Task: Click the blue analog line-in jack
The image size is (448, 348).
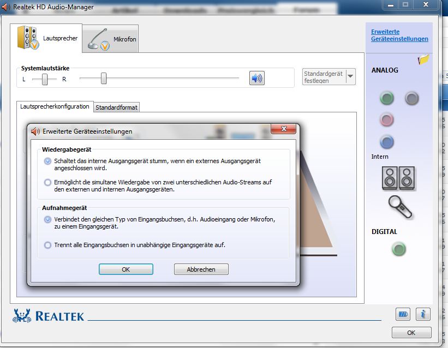Action: click(x=387, y=142)
